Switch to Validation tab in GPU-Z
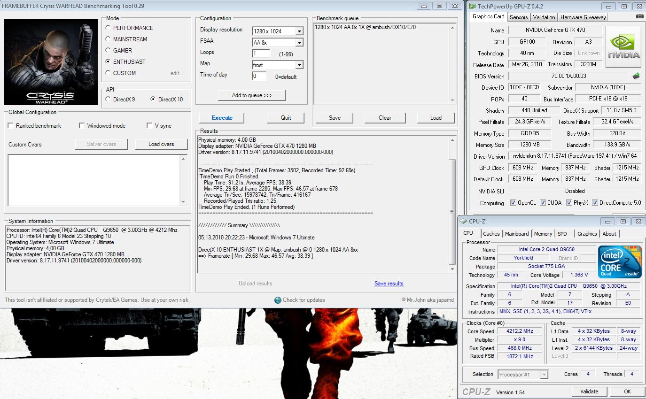 click(544, 17)
